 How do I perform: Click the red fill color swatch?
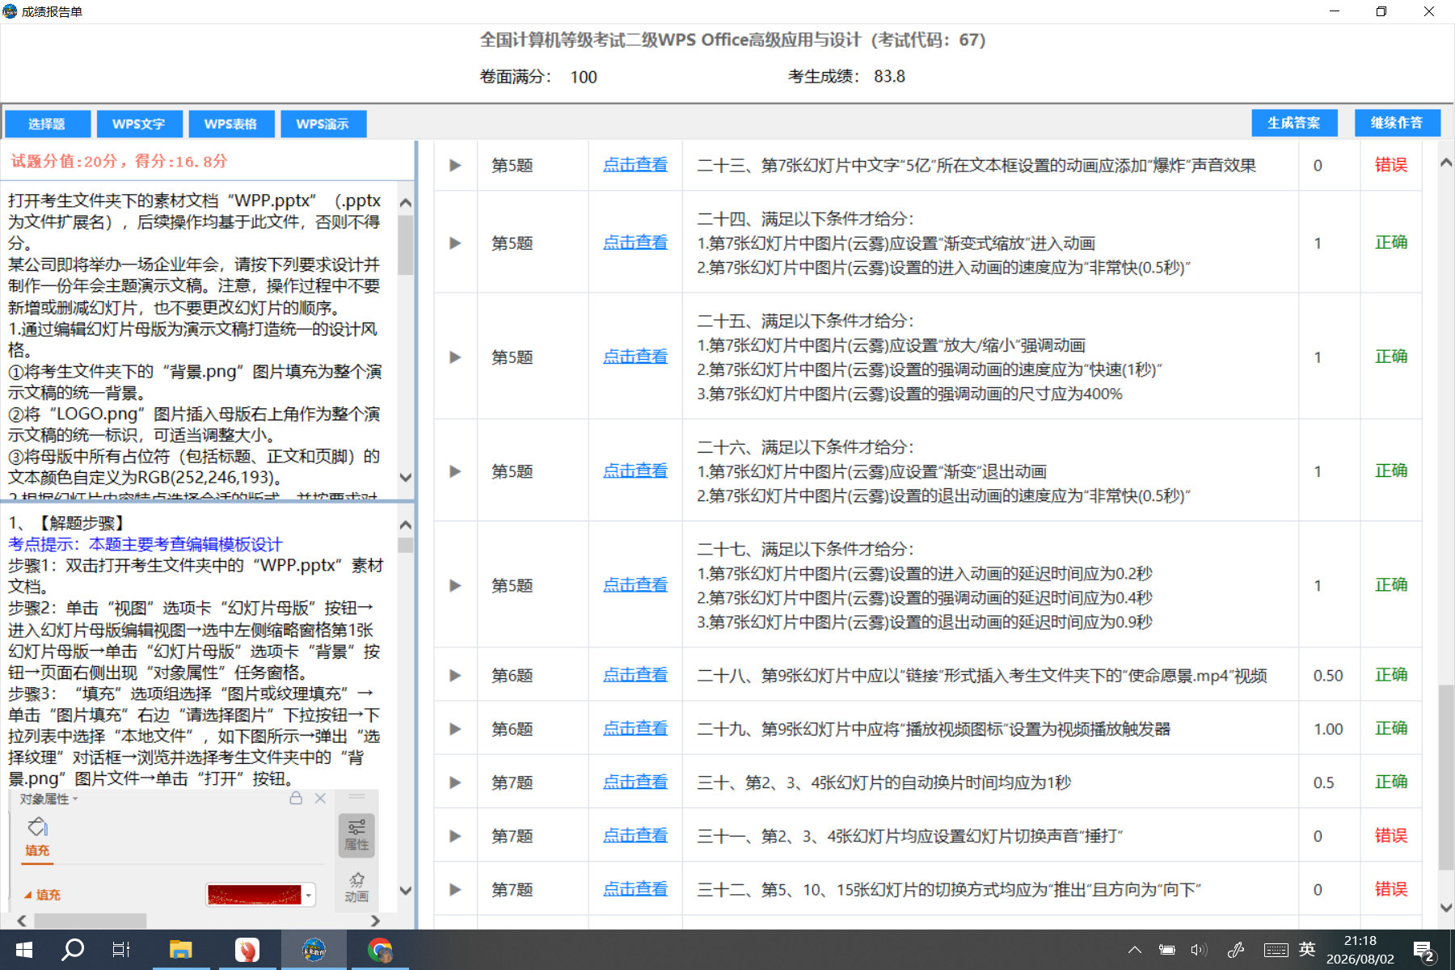[x=254, y=895]
